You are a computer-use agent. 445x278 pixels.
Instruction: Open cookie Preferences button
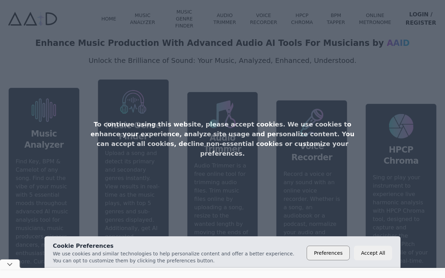pos(328,253)
